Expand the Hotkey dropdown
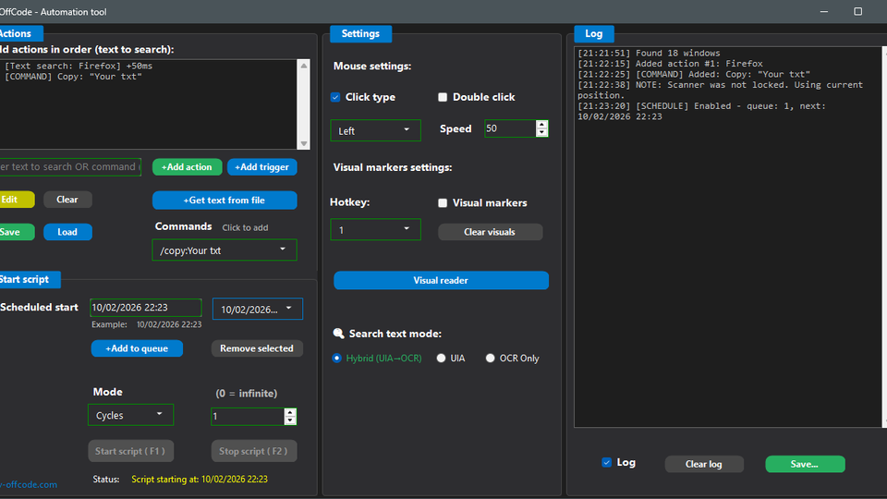887x499 pixels. click(x=375, y=229)
